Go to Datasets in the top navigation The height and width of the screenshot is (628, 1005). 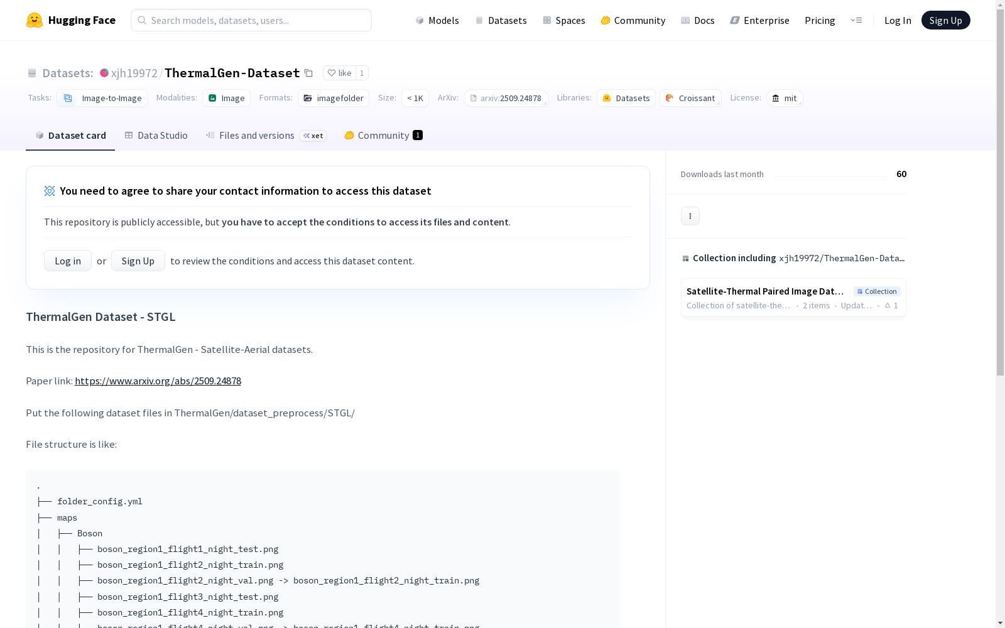click(x=501, y=20)
